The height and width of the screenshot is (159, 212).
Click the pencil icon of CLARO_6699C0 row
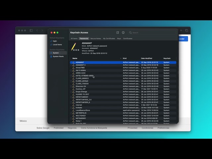74,79
